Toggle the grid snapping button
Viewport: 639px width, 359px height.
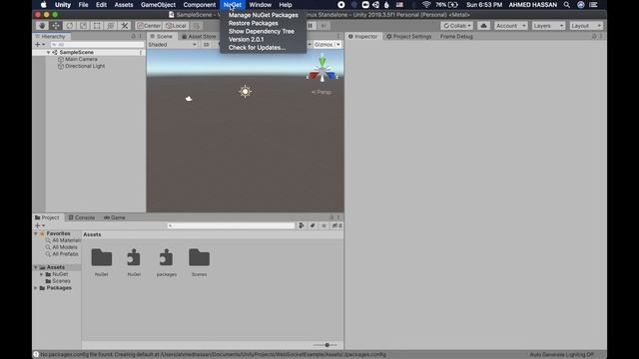196,26
